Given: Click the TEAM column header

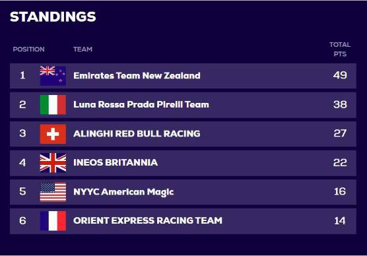Looking at the screenshot, I should [x=83, y=49].
